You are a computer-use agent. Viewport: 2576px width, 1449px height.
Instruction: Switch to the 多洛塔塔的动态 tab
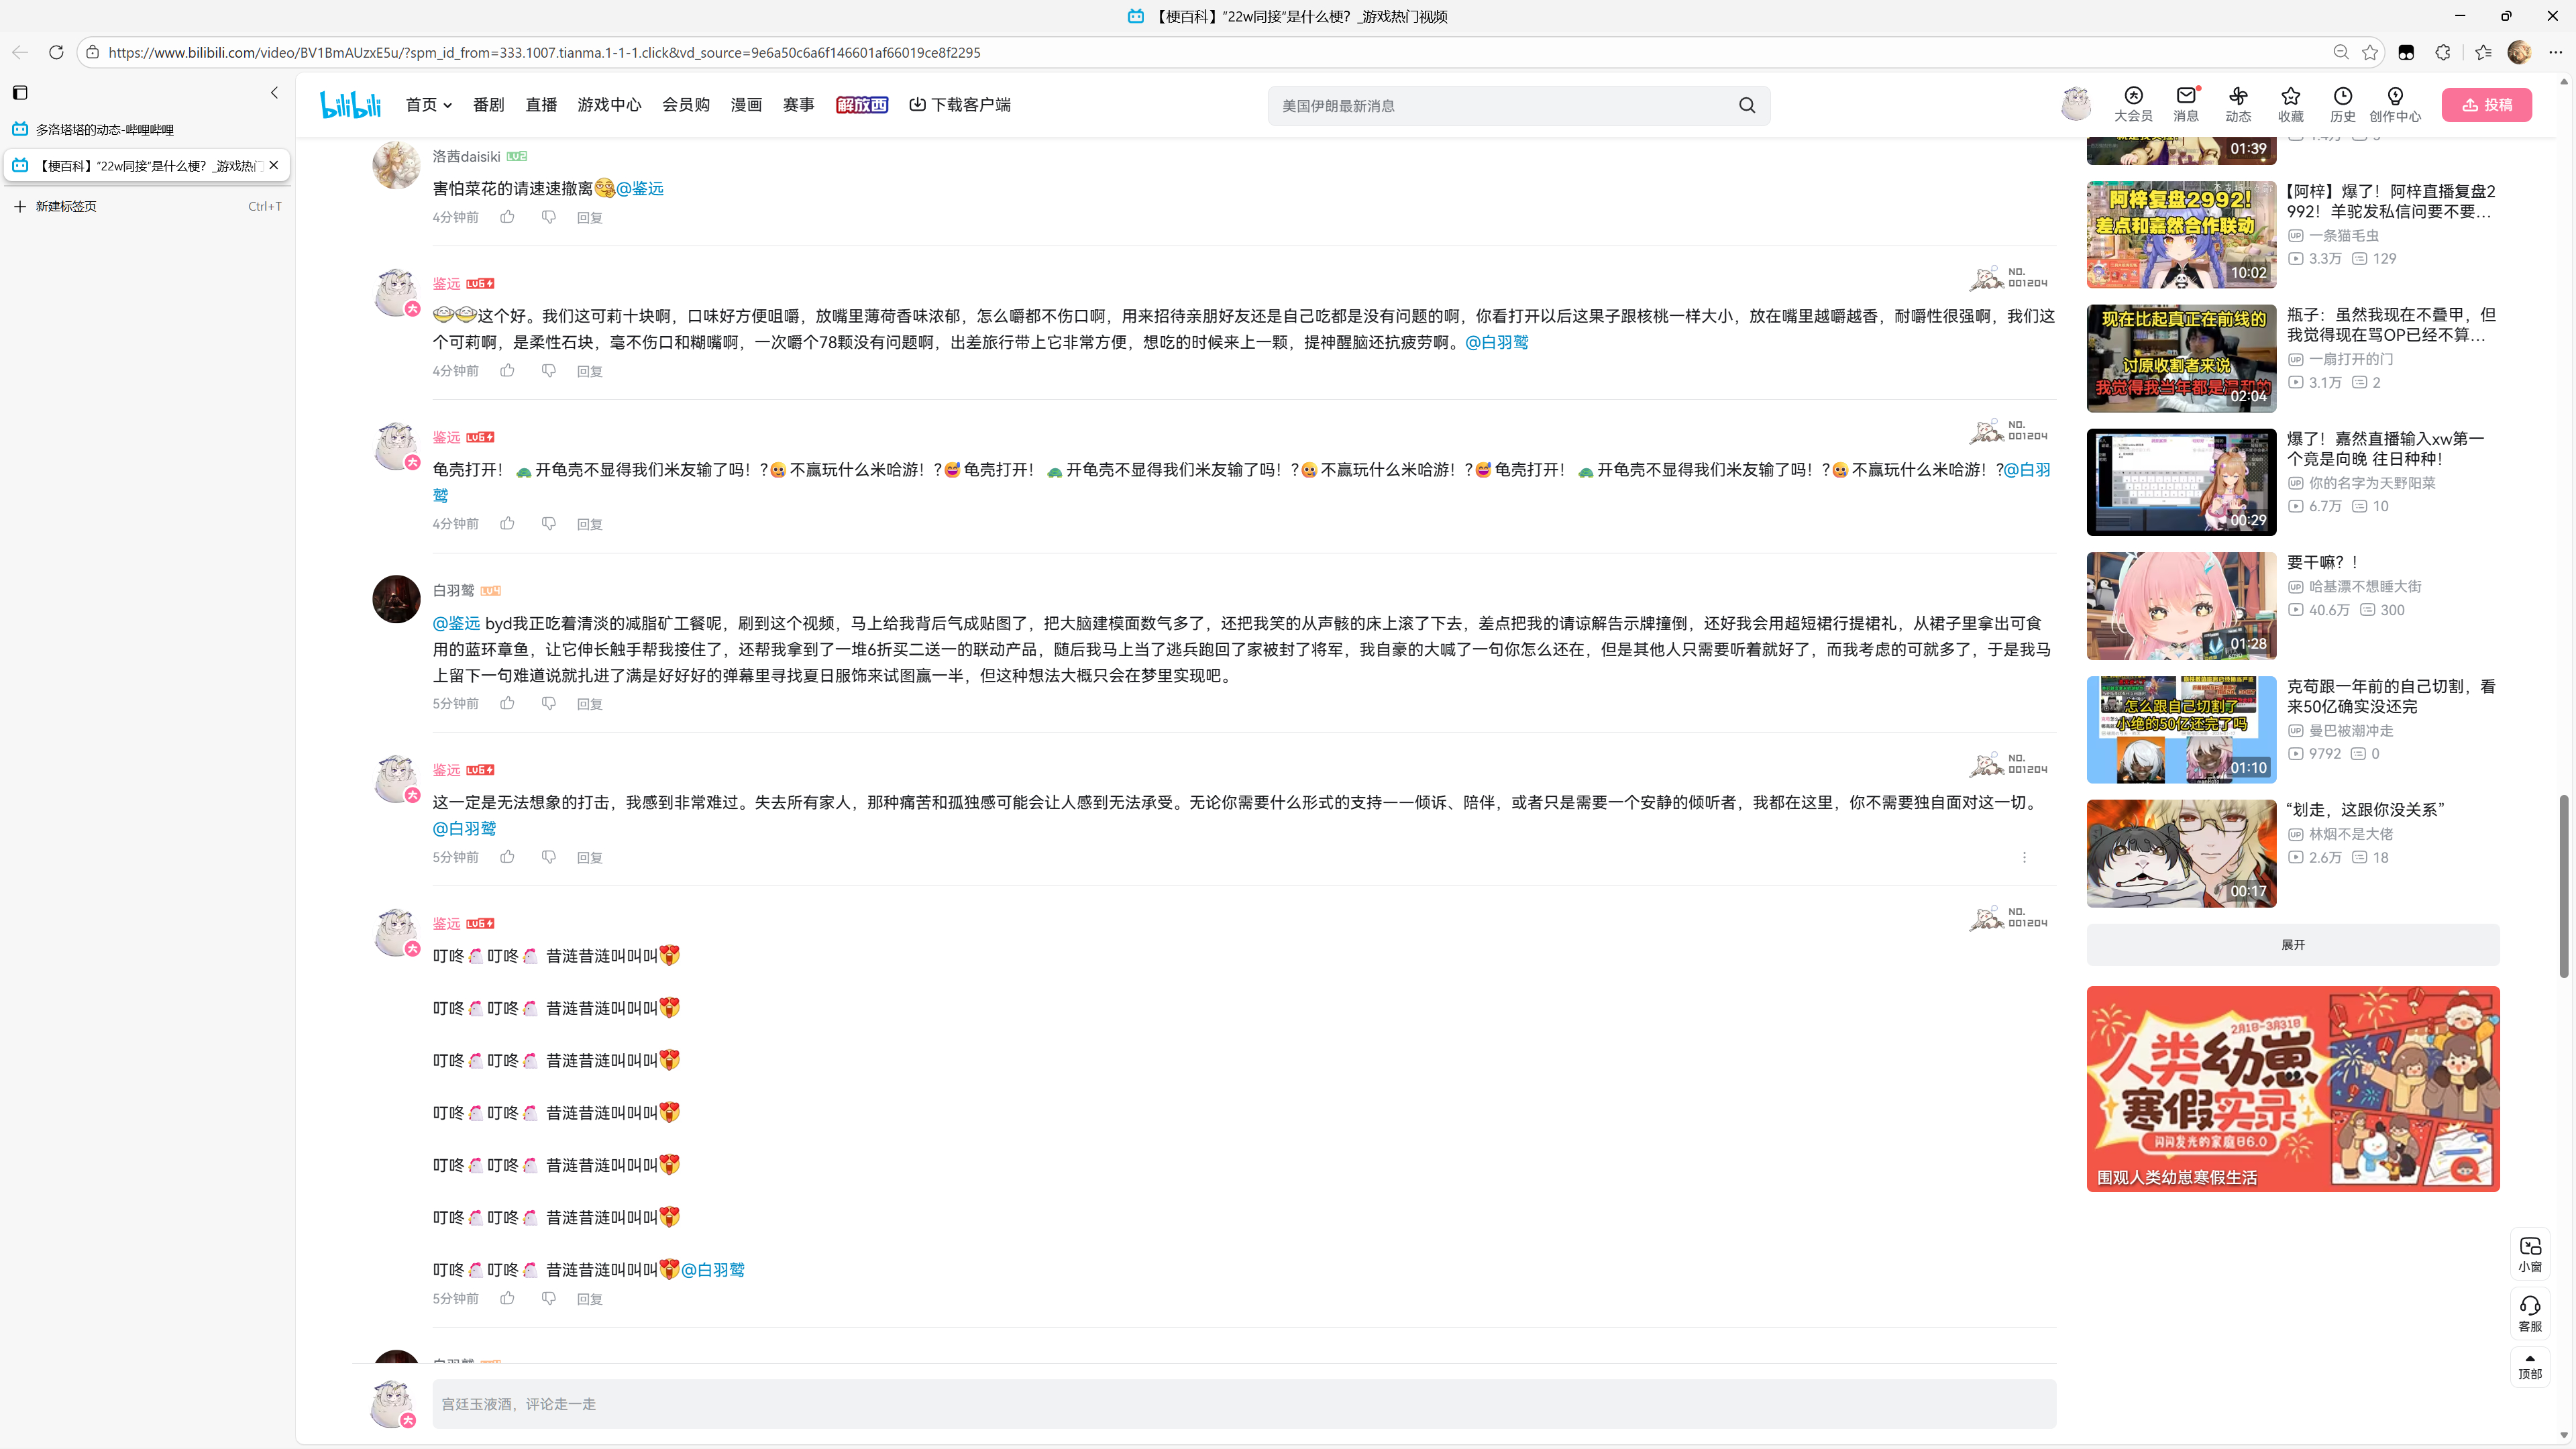point(105,130)
